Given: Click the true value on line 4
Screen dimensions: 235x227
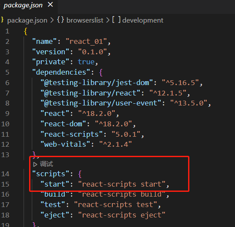Looking at the screenshot, I should point(86,62).
